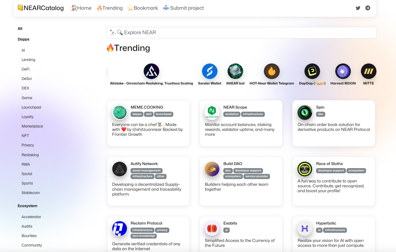
Task: Open the Bookmark navigation item
Action: coord(143,8)
